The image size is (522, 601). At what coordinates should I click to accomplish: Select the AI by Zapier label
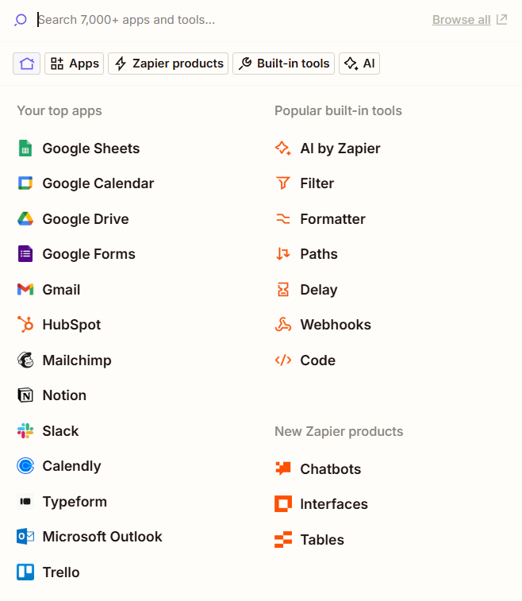click(x=340, y=148)
